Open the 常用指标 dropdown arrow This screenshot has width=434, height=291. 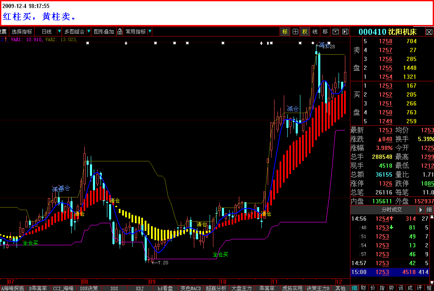pos(150,31)
